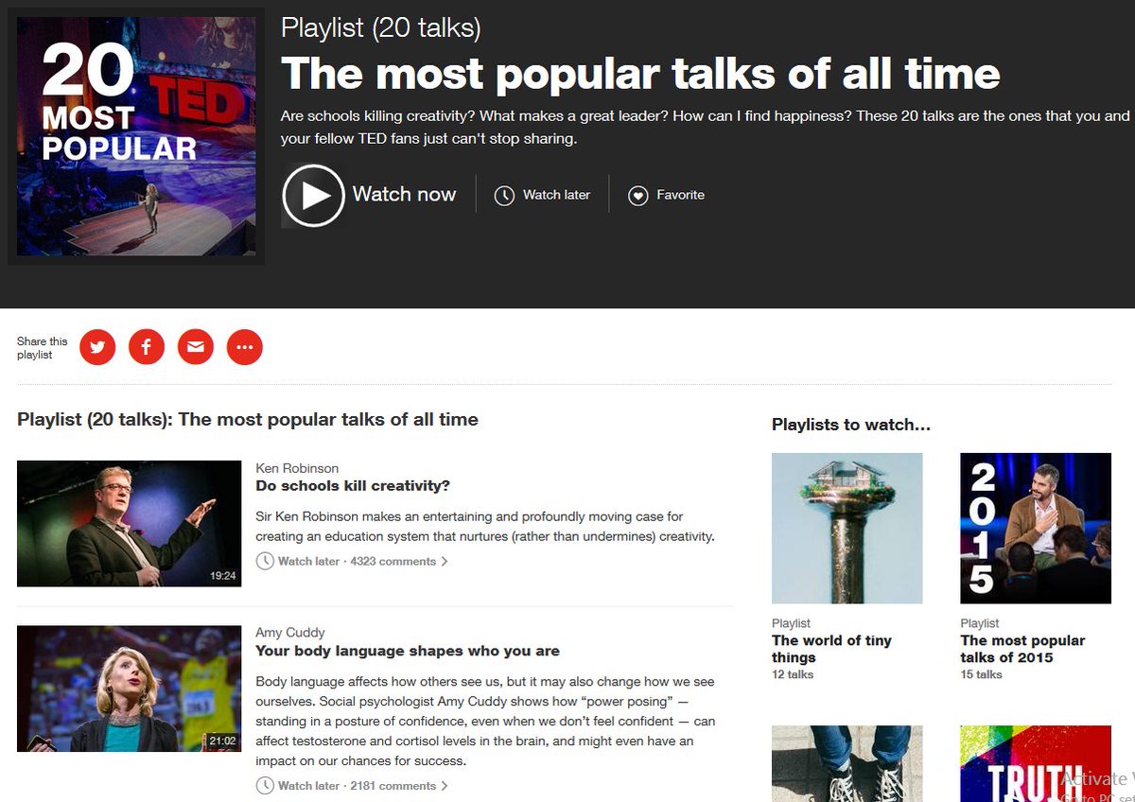The width and height of the screenshot is (1135, 802).
Task: Open talk Do schools kill creativity?
Action: [x=353, y=486]
